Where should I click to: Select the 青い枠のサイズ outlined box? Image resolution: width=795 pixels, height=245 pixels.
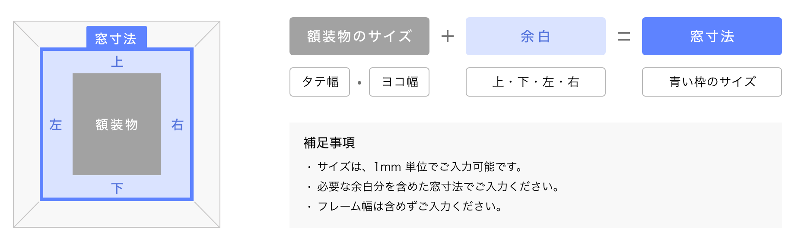pyautogui.click(x=712, y=82)
